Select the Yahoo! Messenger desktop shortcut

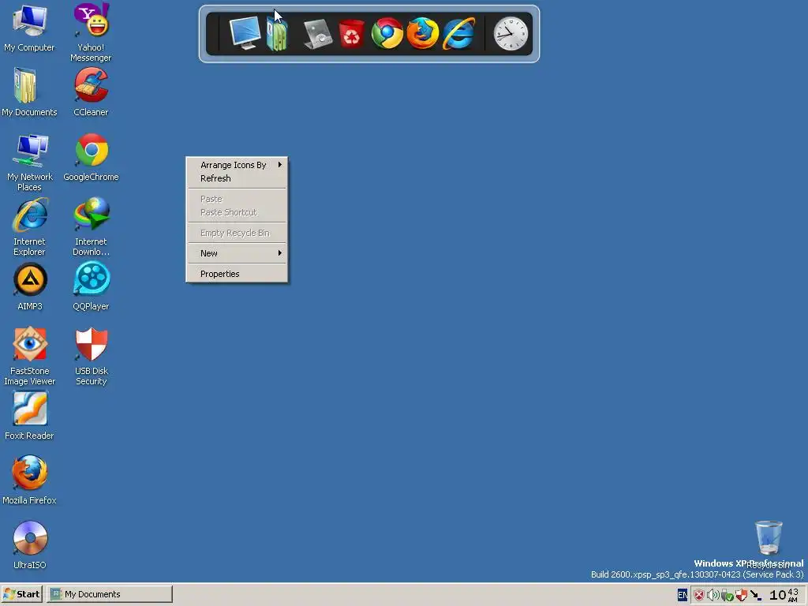pyautogui.click(x=91, y=32)
